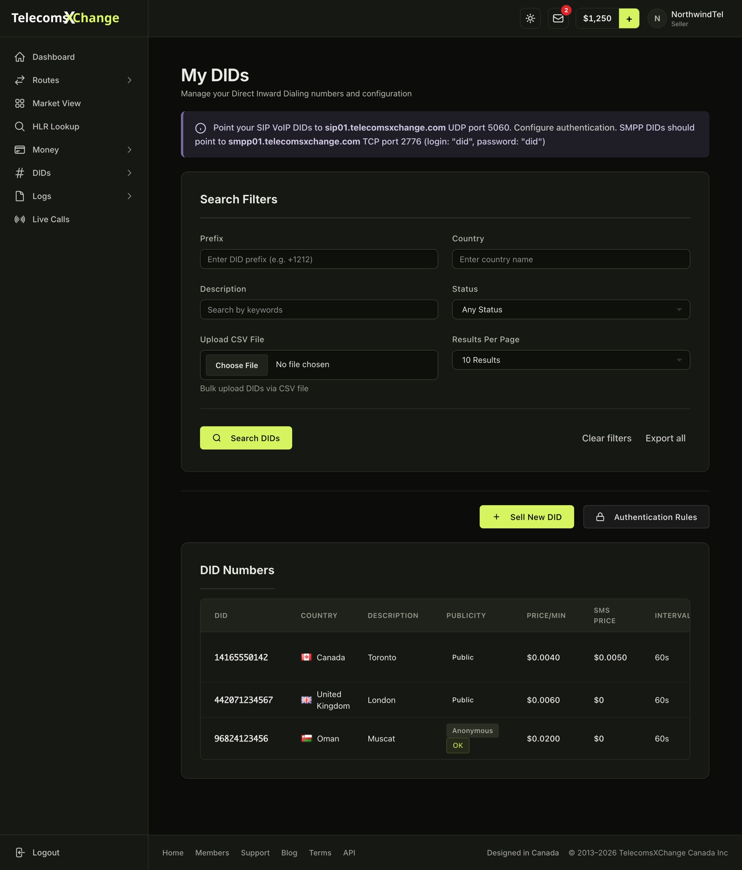Click the $0.0050 SMS price cell

tap(610, 657)
